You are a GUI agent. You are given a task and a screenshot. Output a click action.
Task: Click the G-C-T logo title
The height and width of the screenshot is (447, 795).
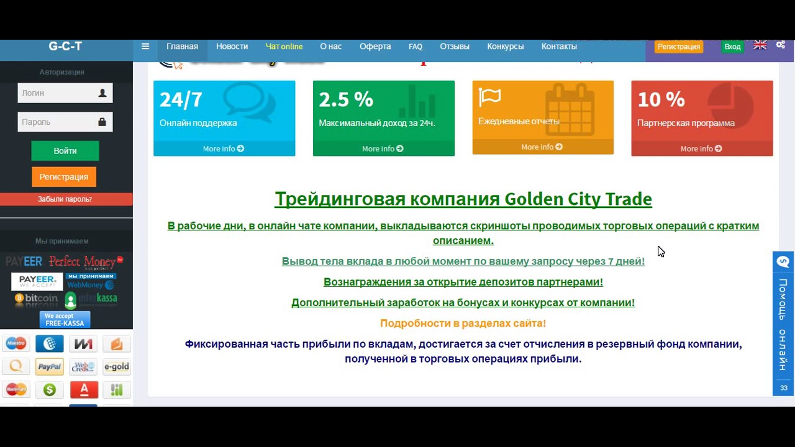pos(65,46)
